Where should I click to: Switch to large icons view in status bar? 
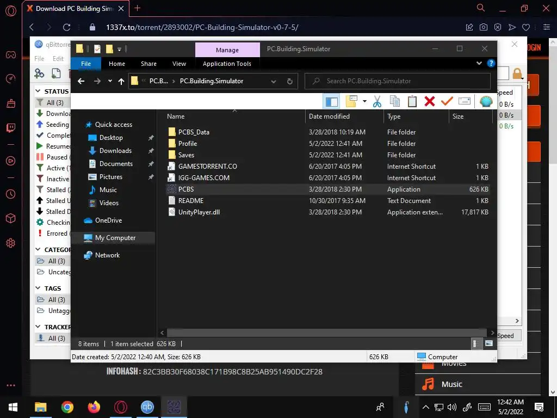click(x=489, y=344)
